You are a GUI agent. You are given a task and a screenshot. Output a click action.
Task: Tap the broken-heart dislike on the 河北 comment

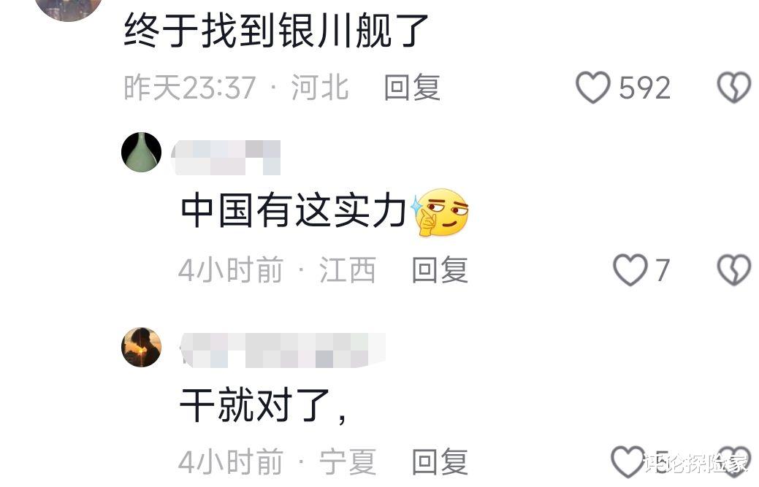coord(734,88)
